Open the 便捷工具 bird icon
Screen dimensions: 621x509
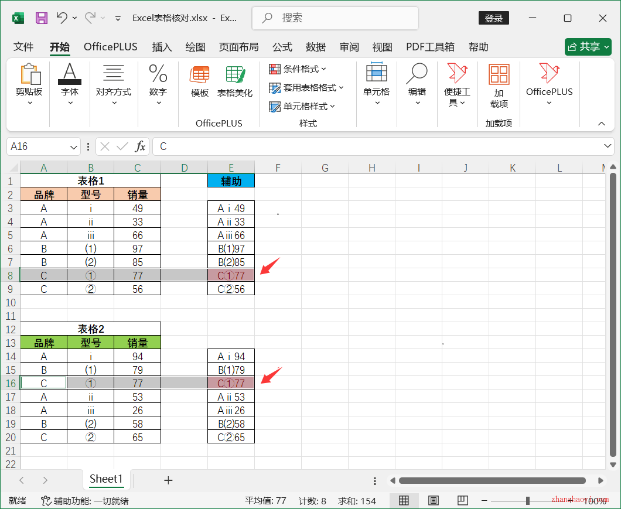coord(458,73)
